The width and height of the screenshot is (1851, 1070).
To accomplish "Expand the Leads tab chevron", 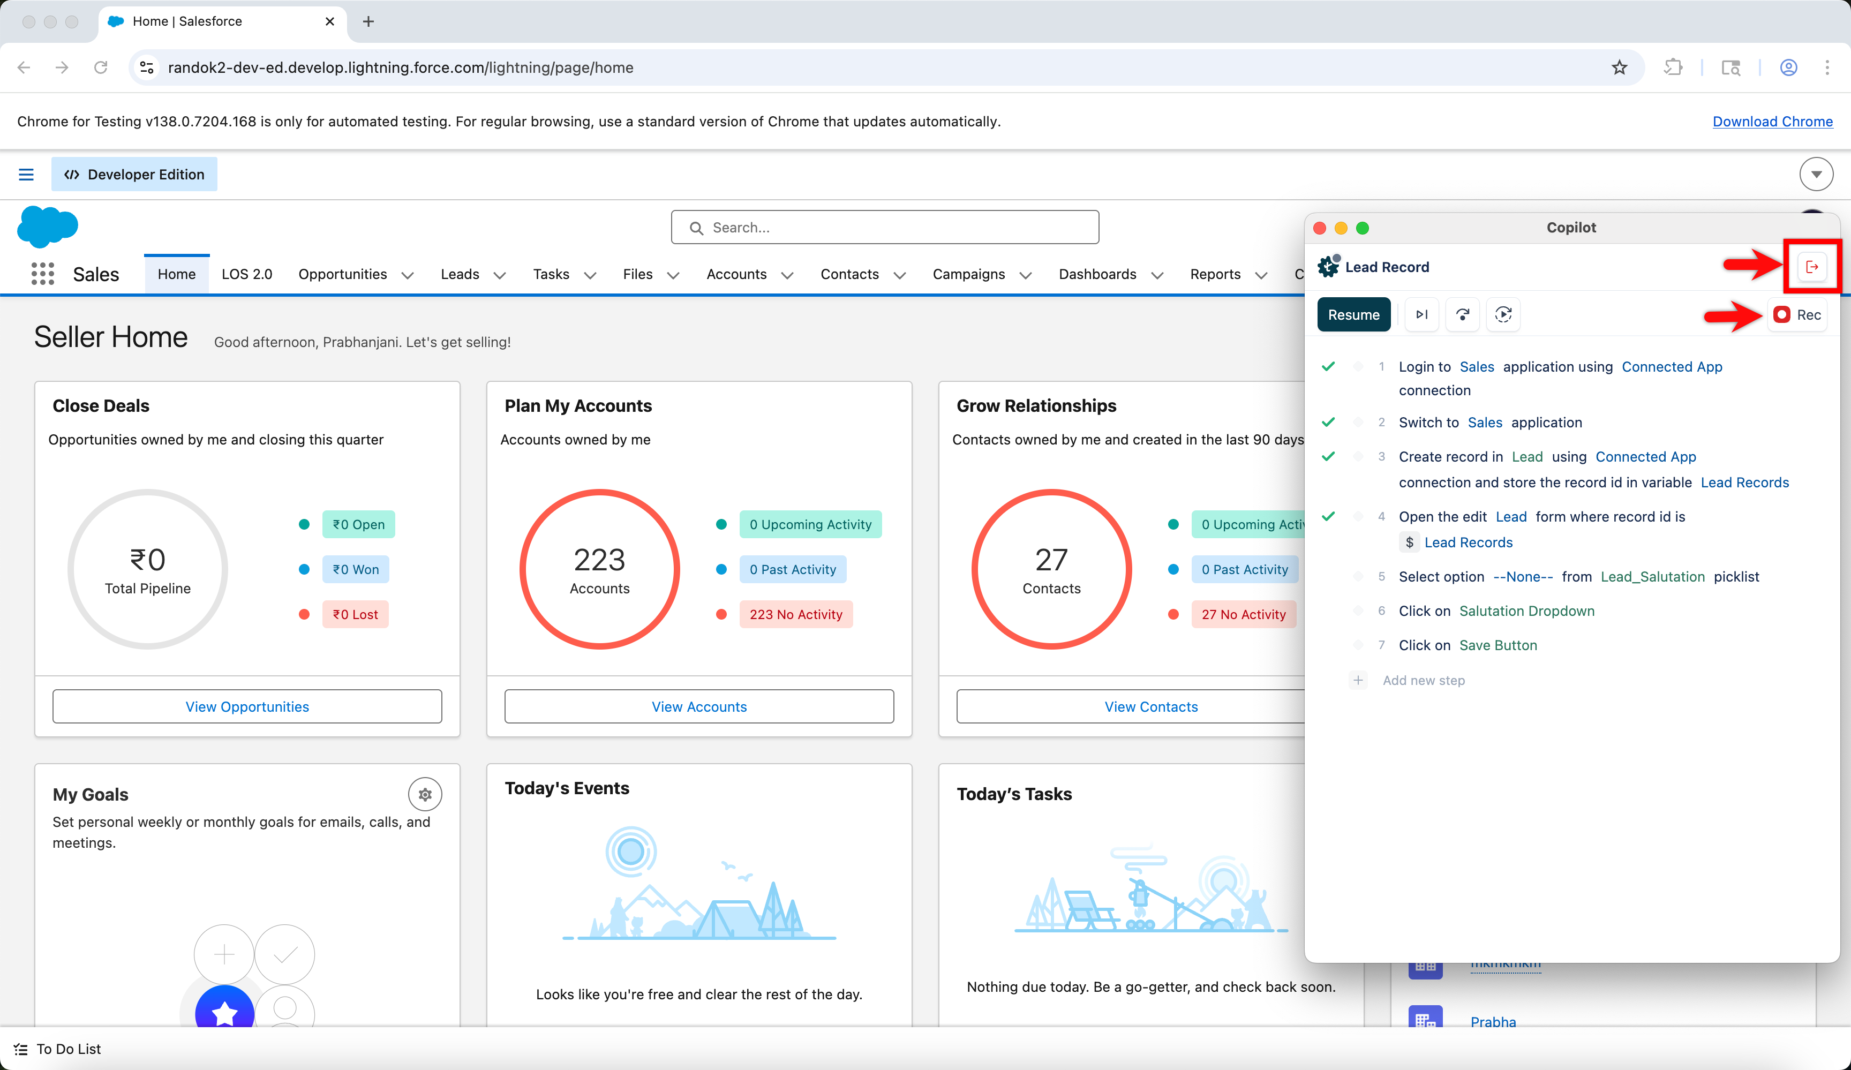I will pos(500,275).
